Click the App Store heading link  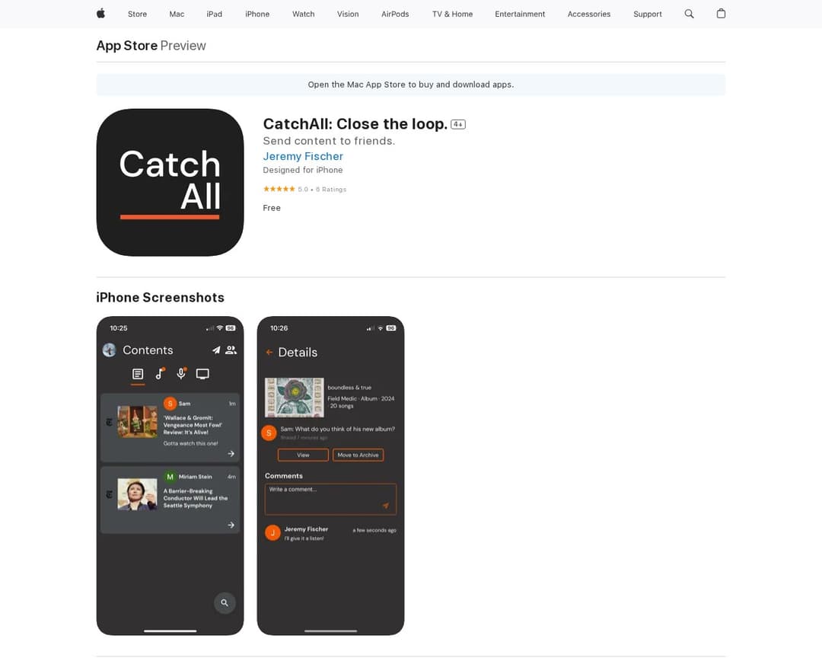[127, 46]
